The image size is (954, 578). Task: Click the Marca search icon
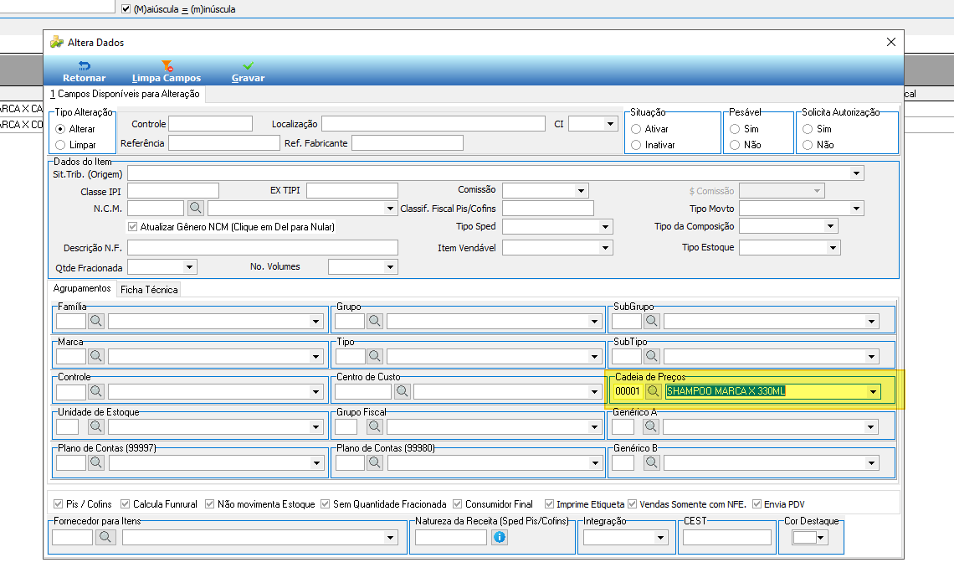[96, 356]
